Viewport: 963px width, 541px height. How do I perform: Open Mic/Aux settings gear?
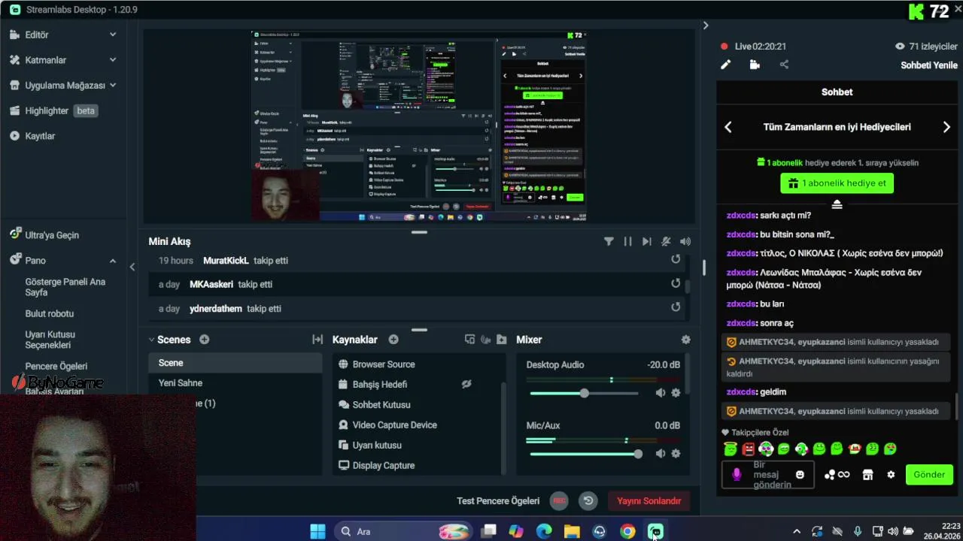point(676,454)
